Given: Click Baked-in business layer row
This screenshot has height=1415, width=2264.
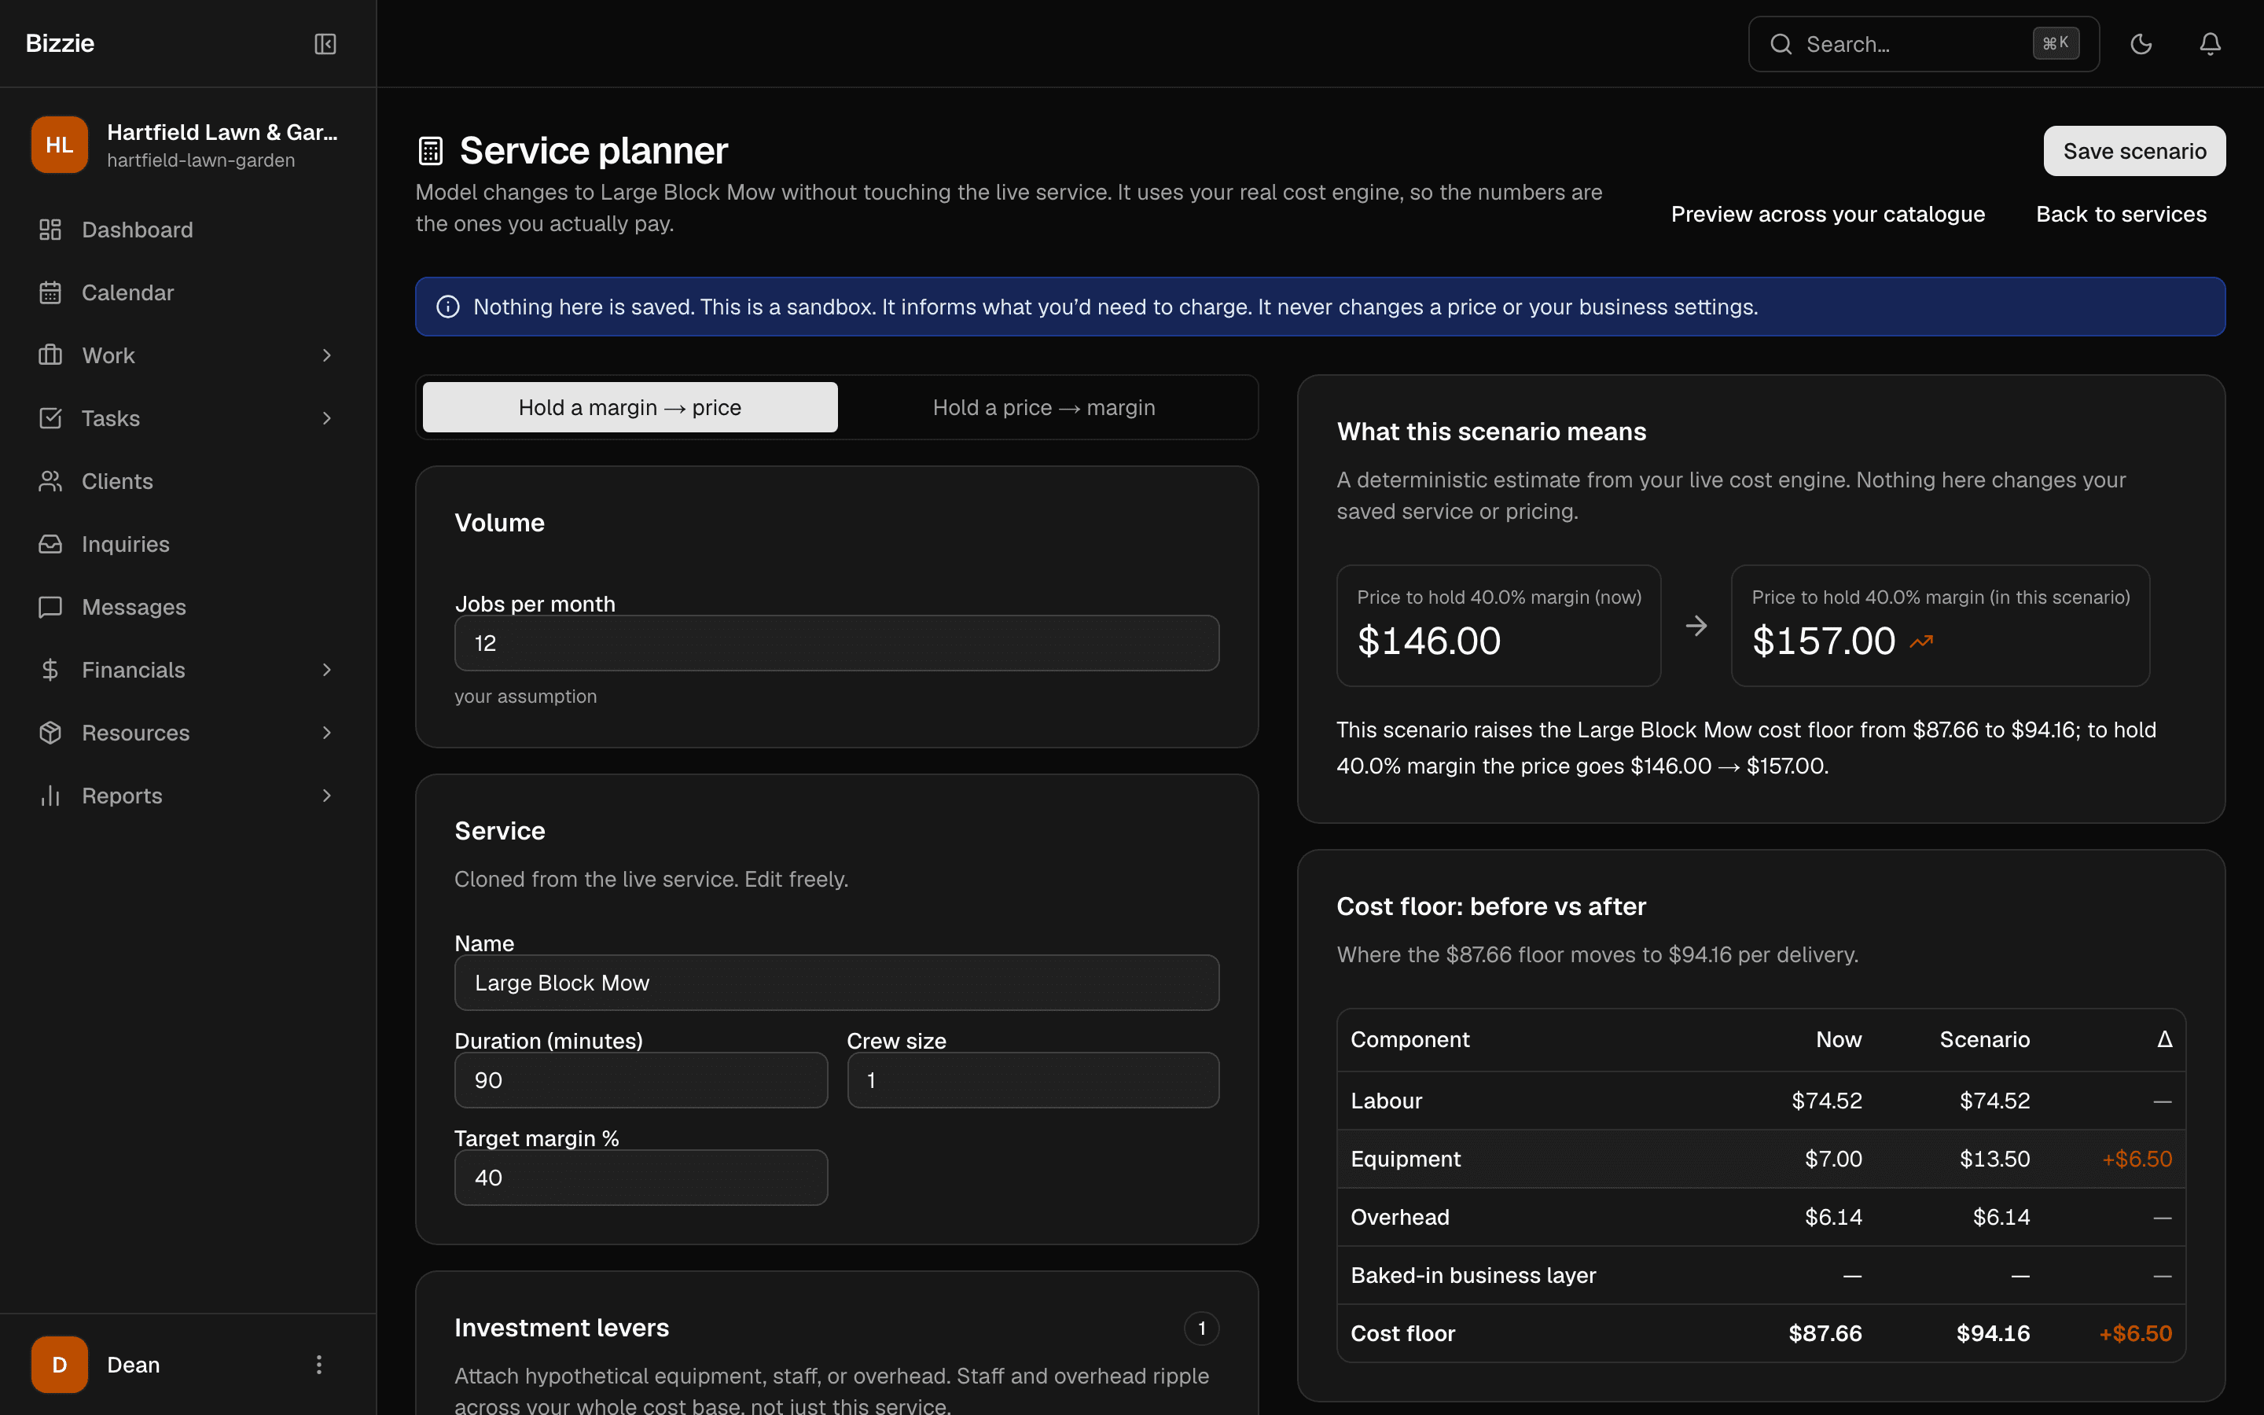Looking at the screenshot, I should point(1761,1276).
